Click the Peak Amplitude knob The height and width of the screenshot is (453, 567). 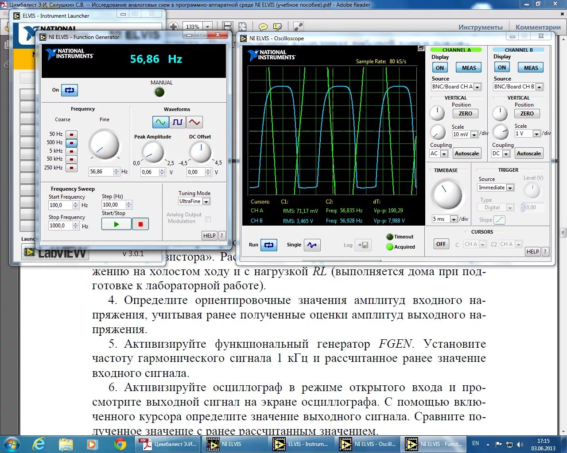(152, 152)
